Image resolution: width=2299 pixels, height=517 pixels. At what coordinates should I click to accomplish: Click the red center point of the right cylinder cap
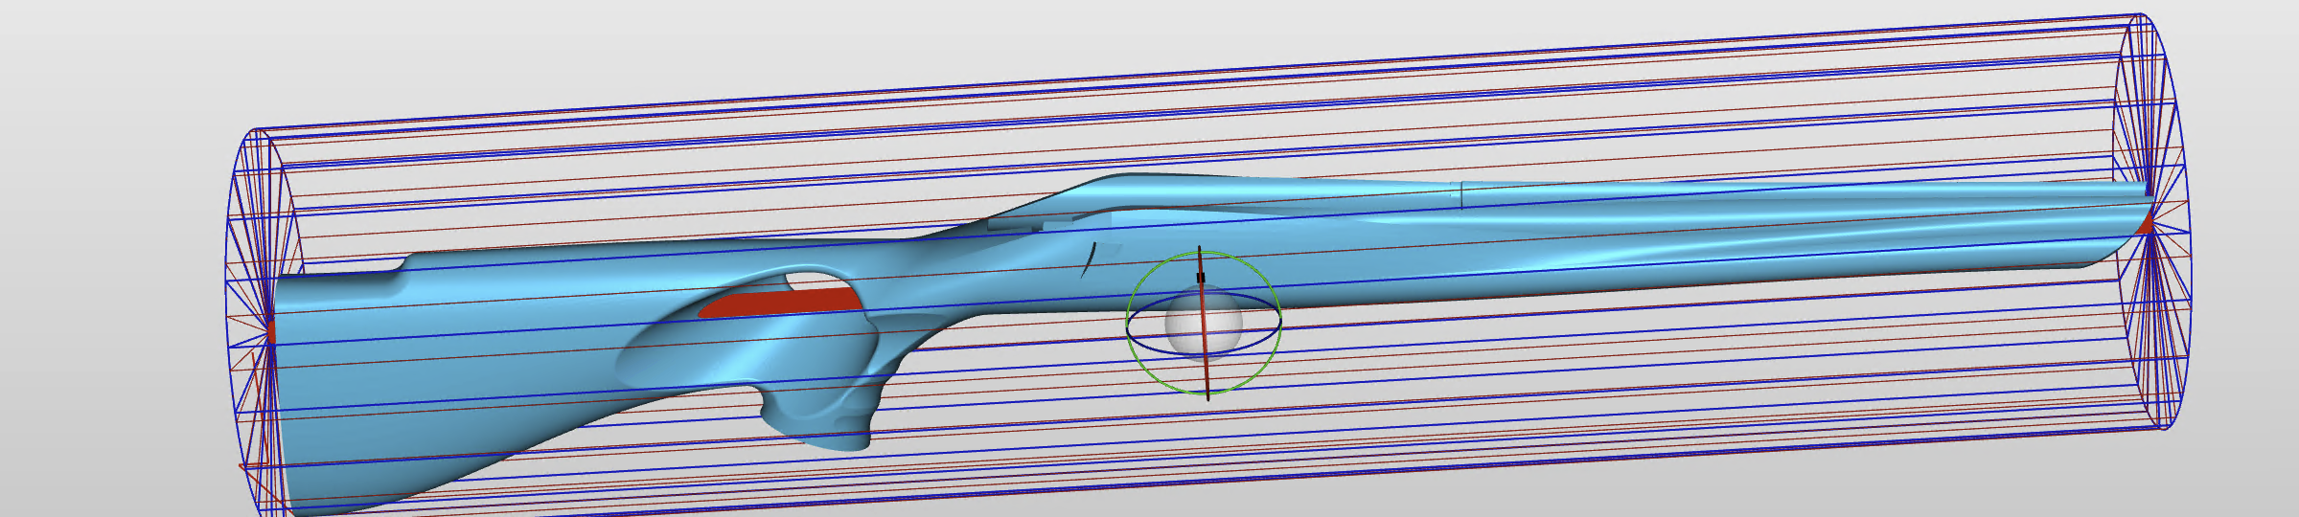pos(2147,225)
